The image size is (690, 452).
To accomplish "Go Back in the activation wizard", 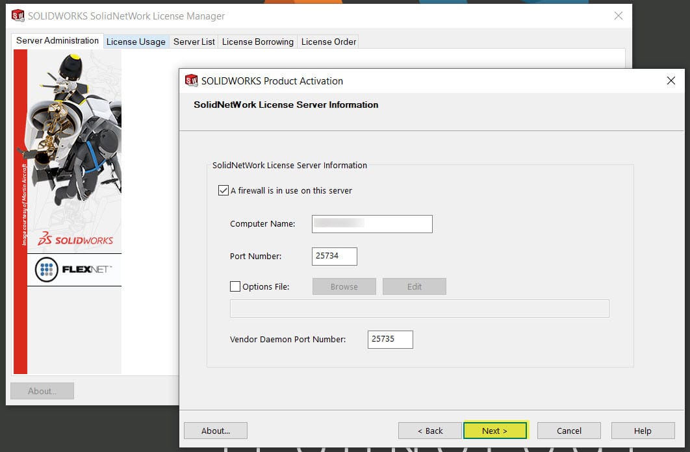I will (x=430, y=431).
